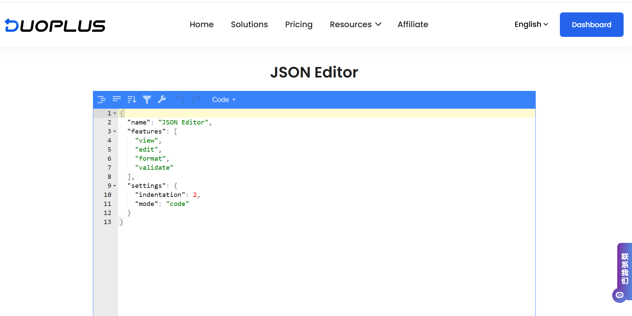Click inside the empty code editor area below the JSON
The height and width of the screenshot is (316, 632).
click(326, 272)
